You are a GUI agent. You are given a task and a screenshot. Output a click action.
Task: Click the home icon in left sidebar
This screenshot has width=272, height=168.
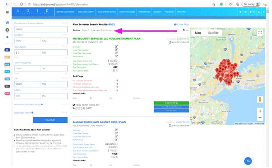pyautogui.click(x=7, y=23)
